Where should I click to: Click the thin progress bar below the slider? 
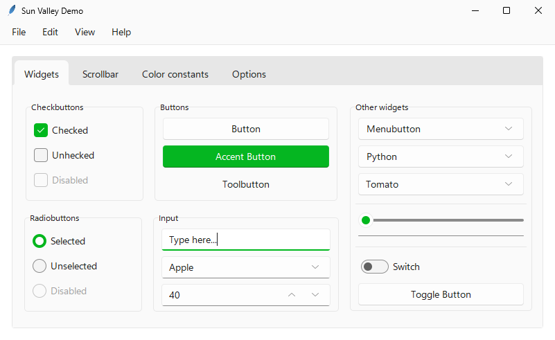pyautogui.click(x=441, y=235)
